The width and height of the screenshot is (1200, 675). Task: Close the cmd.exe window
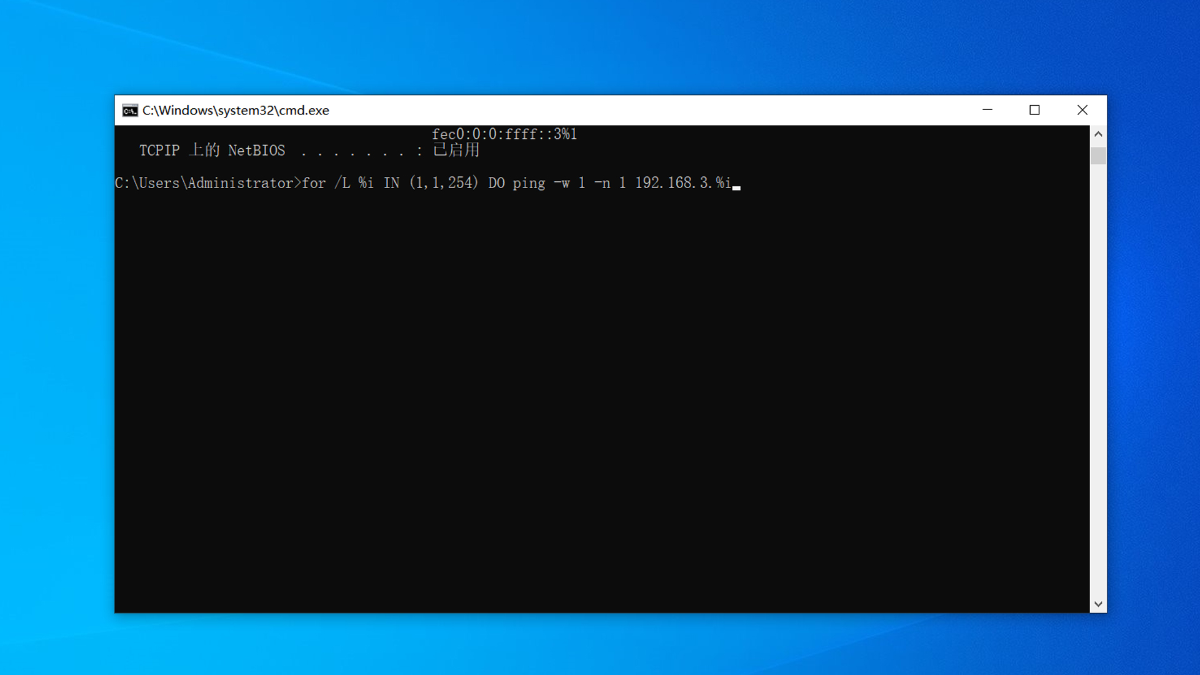(1082, 110)
